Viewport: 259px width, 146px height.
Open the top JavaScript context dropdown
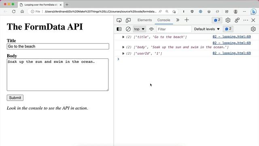(x=139, y=29)
